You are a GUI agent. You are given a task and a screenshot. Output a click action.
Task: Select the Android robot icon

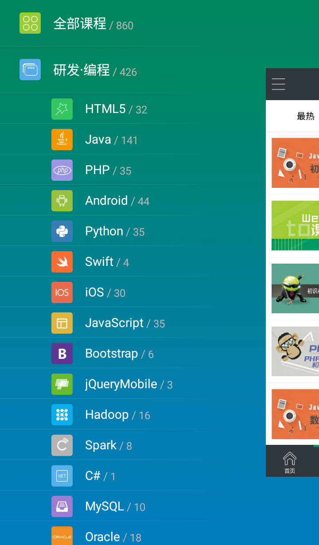[62, 201]
